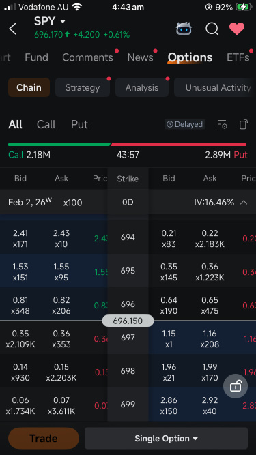Screen dimensions: 256x455
Task: Open the Analysis sub-tab
Action: pyautogui.click(x=142, y=87)
